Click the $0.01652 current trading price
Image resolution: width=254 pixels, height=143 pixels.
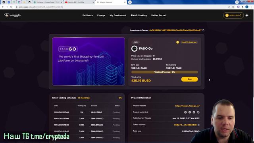pyautogui.click(x=157, y=59)
